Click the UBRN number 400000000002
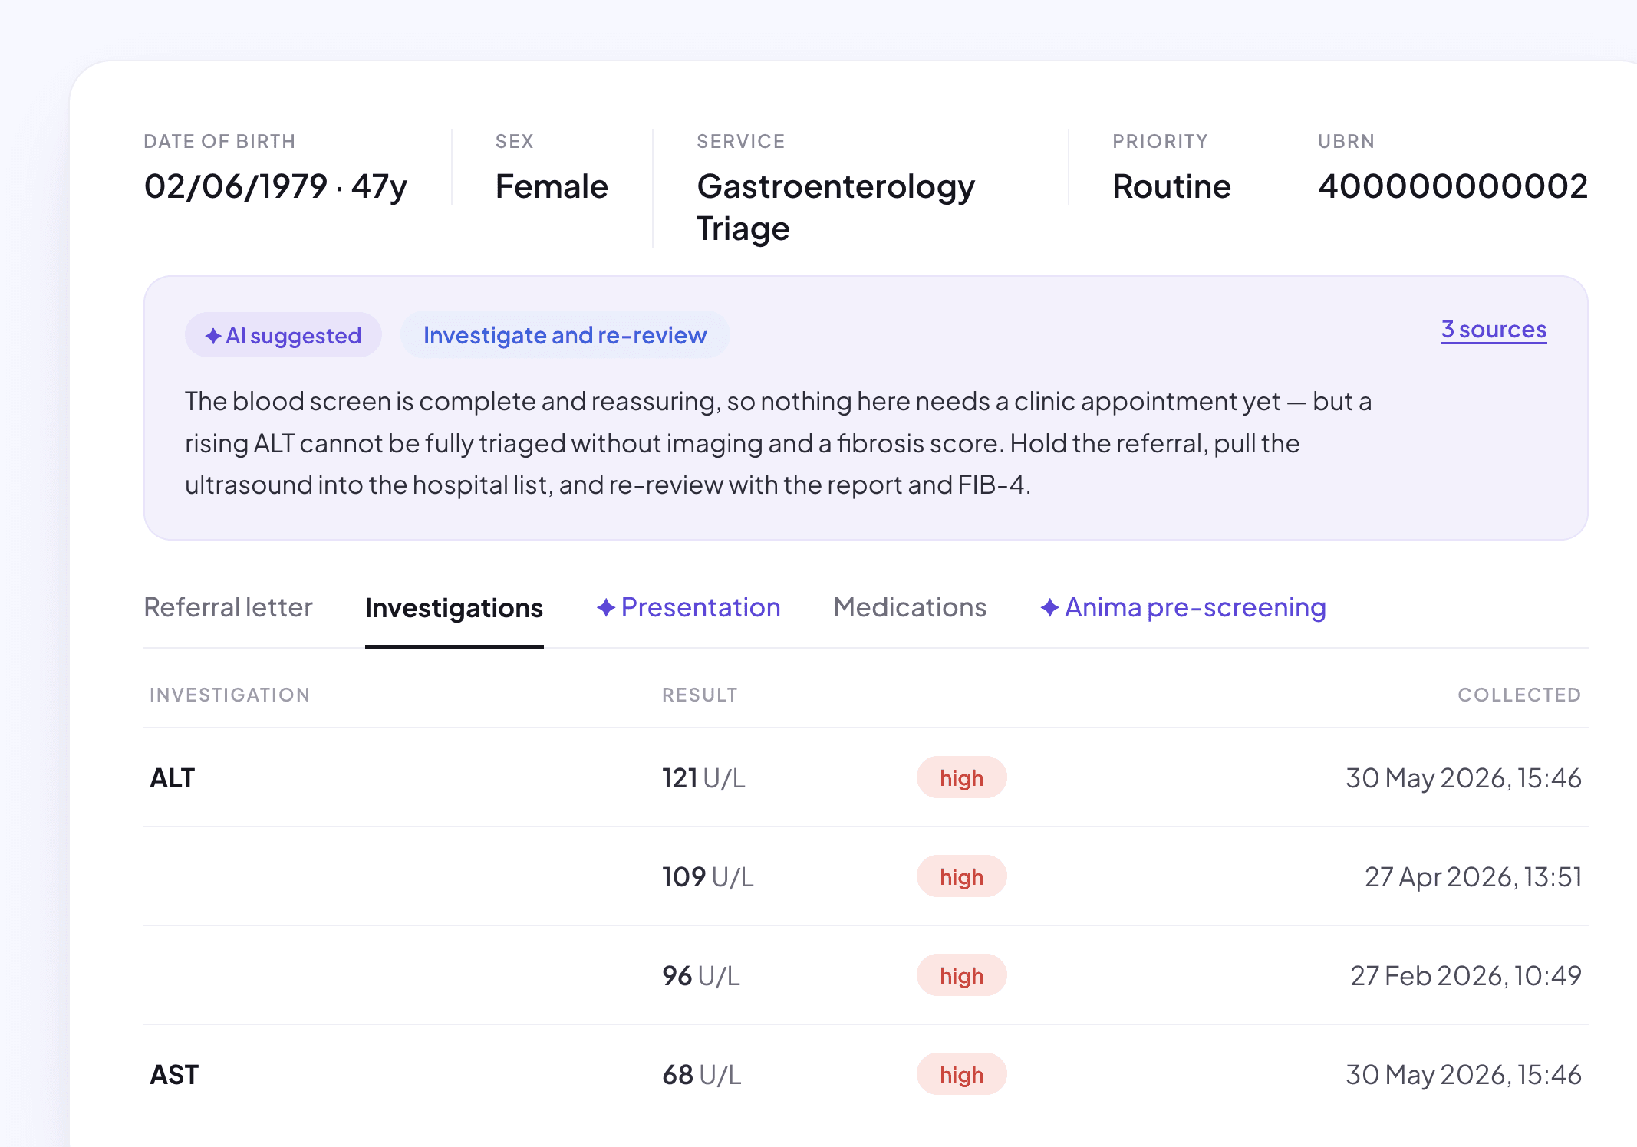The width and height of the screenshot is (1637, 1147). (1452, 186)
